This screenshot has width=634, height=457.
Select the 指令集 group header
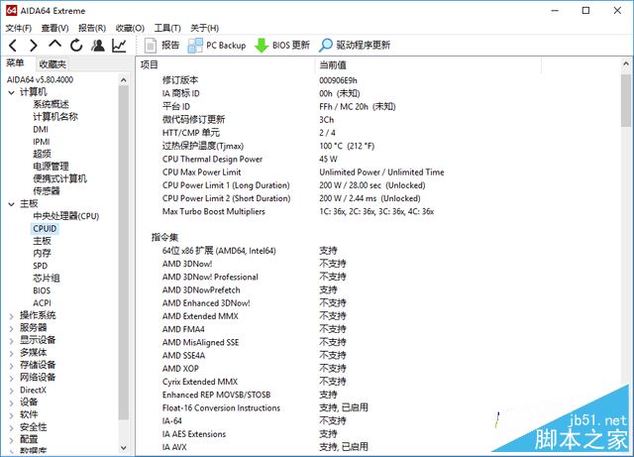[x=165, y=238]
